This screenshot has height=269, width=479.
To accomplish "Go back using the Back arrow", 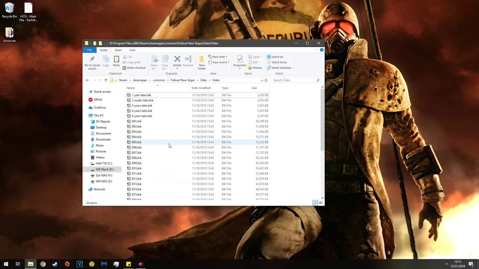I will [x=87, y=80].
